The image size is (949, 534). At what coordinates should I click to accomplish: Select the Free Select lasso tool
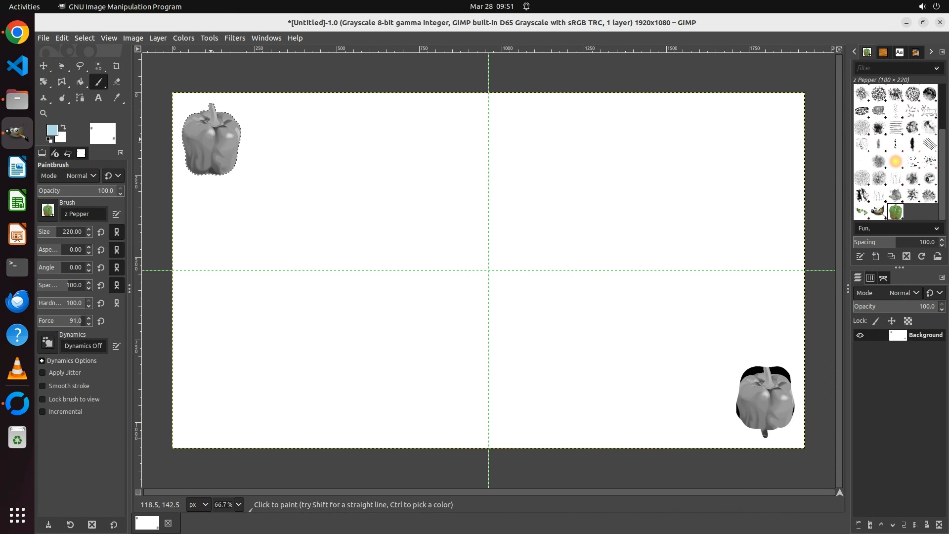pos(80,66)
